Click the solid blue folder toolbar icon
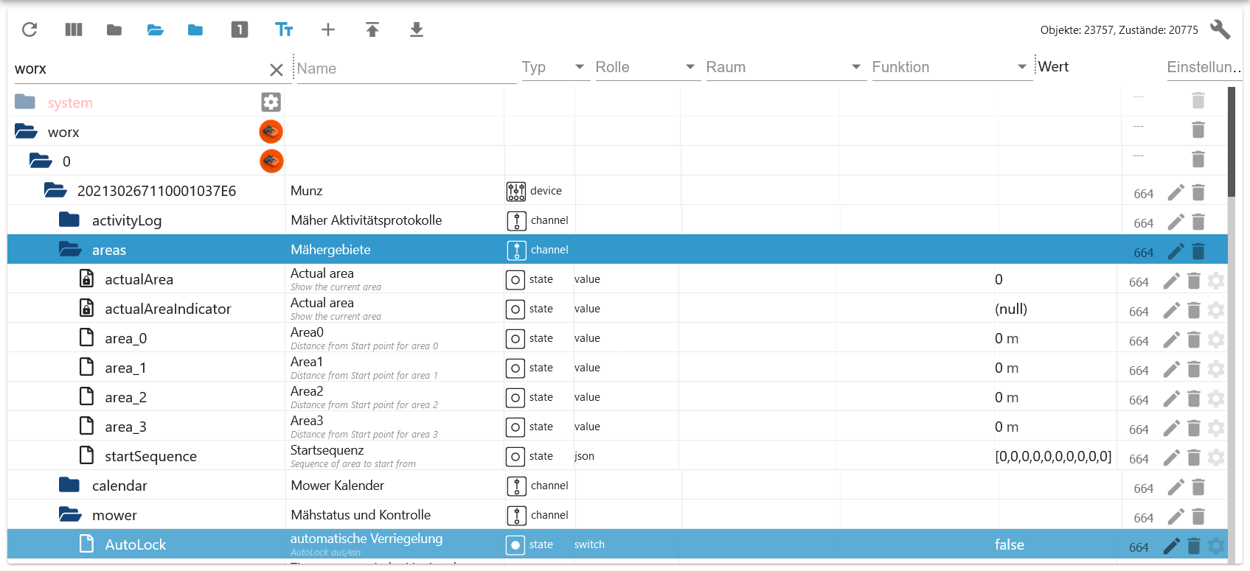This screenshot has width=1250, height=571. coord(195,29)
